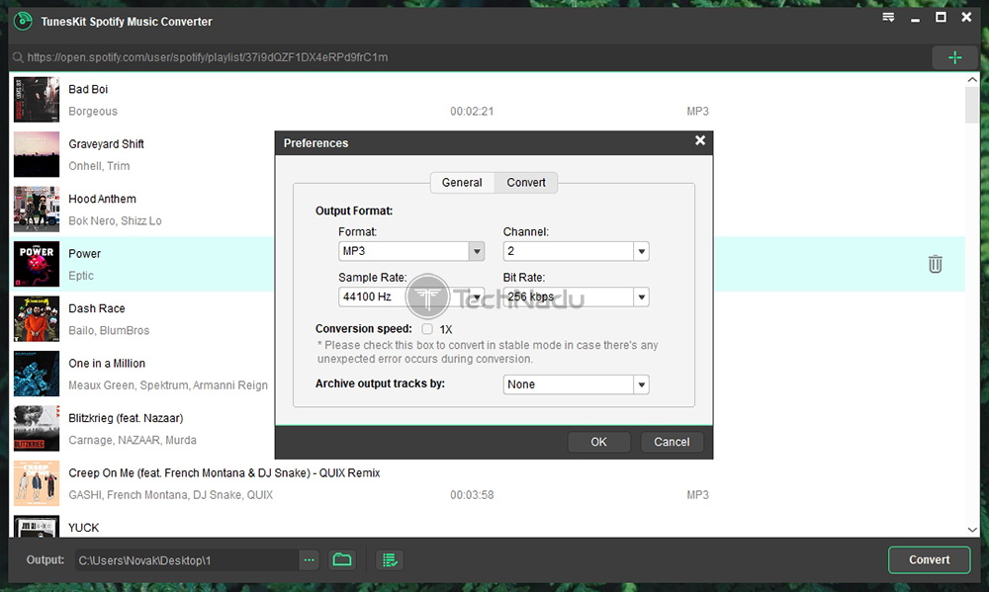The image size is (989, 592).
Task: Select the 'One in a Million' track title
Action: point(107,364)
